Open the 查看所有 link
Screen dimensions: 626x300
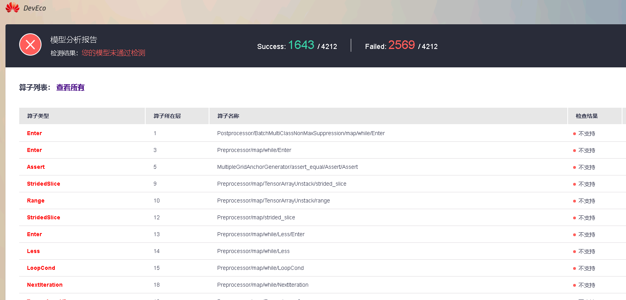click(70, 87)
